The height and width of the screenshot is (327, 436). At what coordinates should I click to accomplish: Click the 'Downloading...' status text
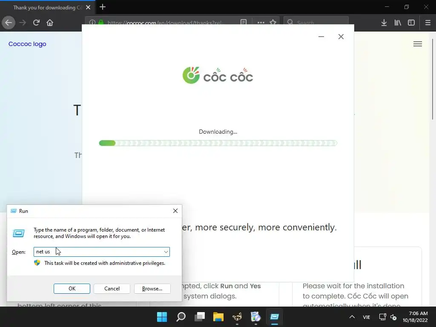[218, 132]
